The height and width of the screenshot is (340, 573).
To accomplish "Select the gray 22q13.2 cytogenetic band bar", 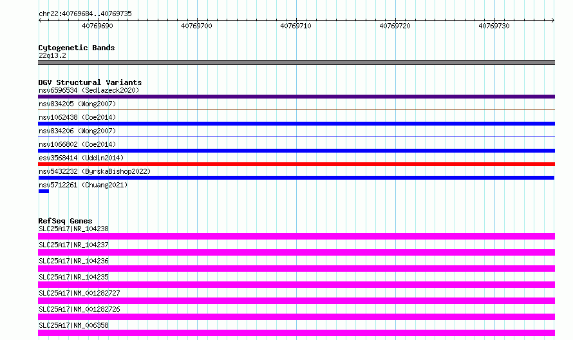I will (x=296, y=62).
